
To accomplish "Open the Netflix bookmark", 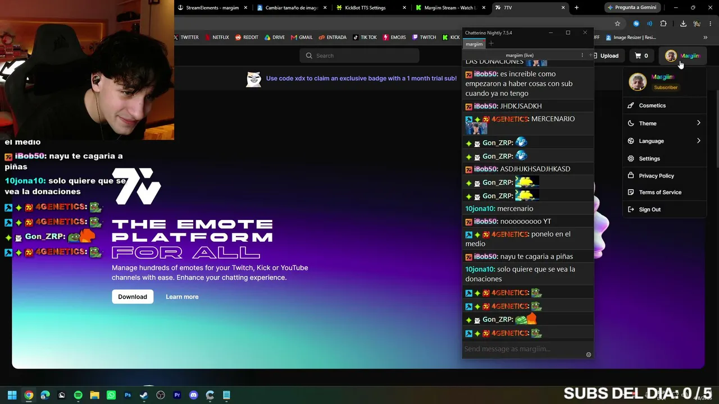I will 217,38.
